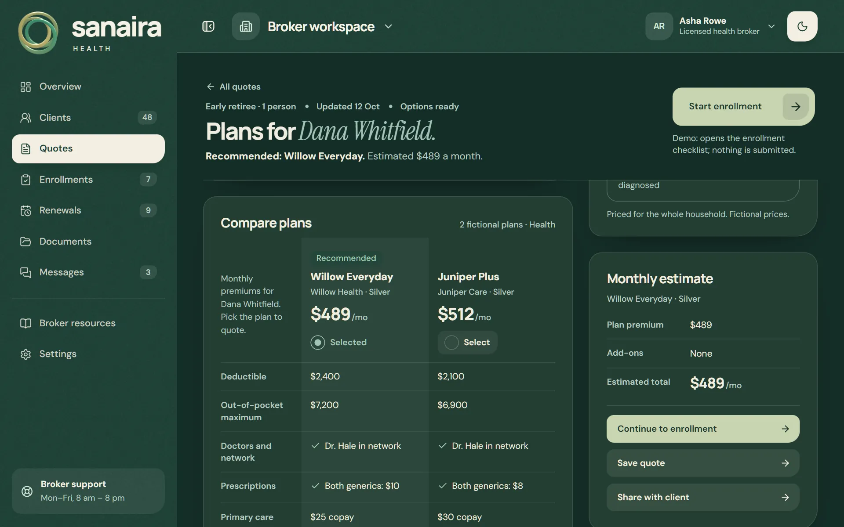844x527 pixels.
Task: Open Enrollments in sidebar
Action: tap(88, 179)
